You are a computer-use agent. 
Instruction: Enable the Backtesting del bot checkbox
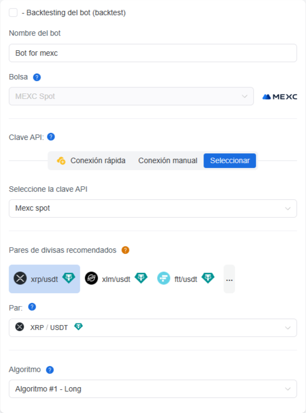(x=13, y=12)
